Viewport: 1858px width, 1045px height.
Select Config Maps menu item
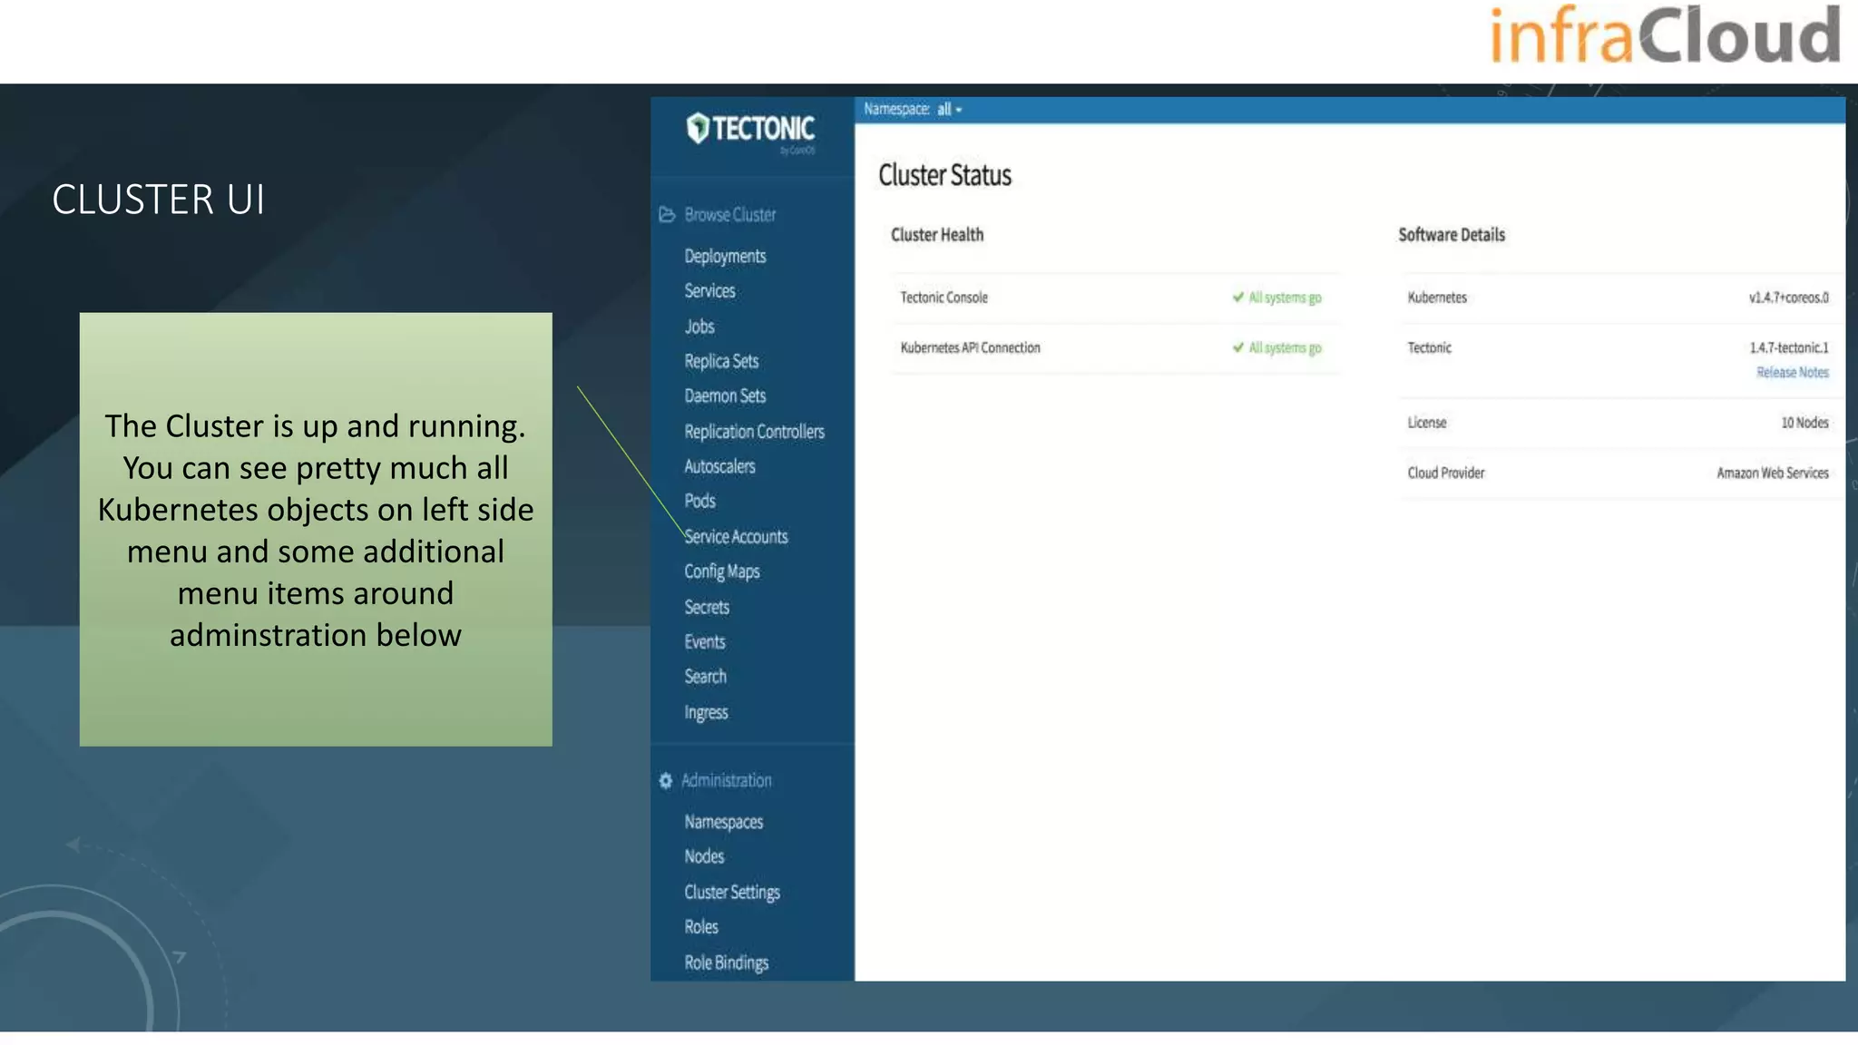722,571
